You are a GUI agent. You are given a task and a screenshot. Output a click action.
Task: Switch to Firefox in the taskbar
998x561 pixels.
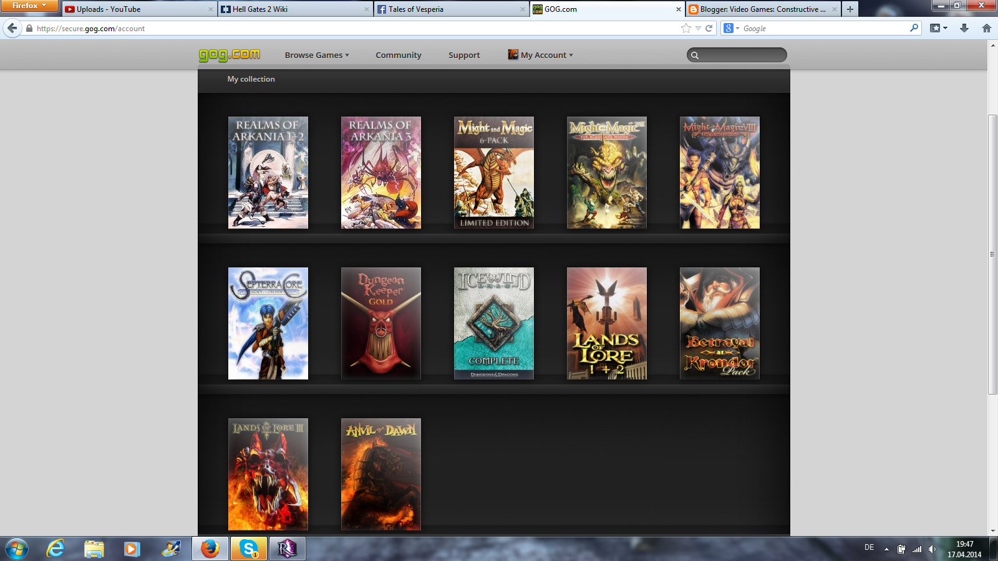(210, 549)
